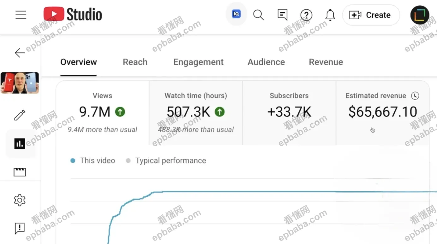Select the Watch time (hours) card
Screen dimensions: 437x244
(x=195, y=113)
